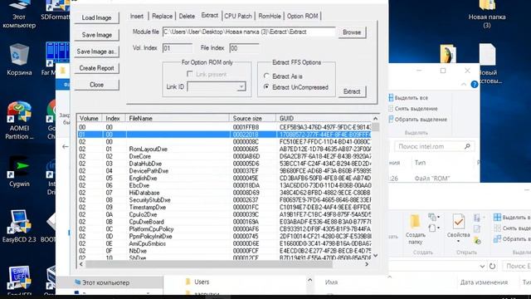Switch to the Replace tab

tap(162, 17)
